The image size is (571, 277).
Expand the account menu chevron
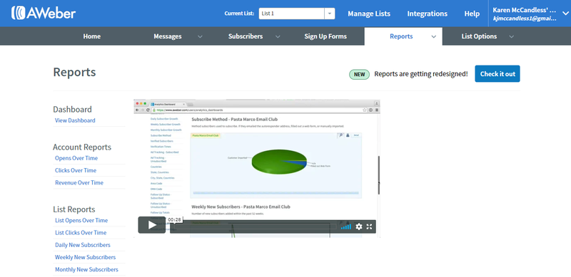[565, 14]
